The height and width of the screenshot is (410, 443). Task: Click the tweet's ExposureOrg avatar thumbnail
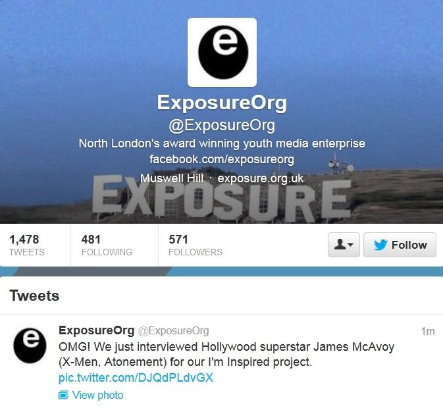click(30, 346)
